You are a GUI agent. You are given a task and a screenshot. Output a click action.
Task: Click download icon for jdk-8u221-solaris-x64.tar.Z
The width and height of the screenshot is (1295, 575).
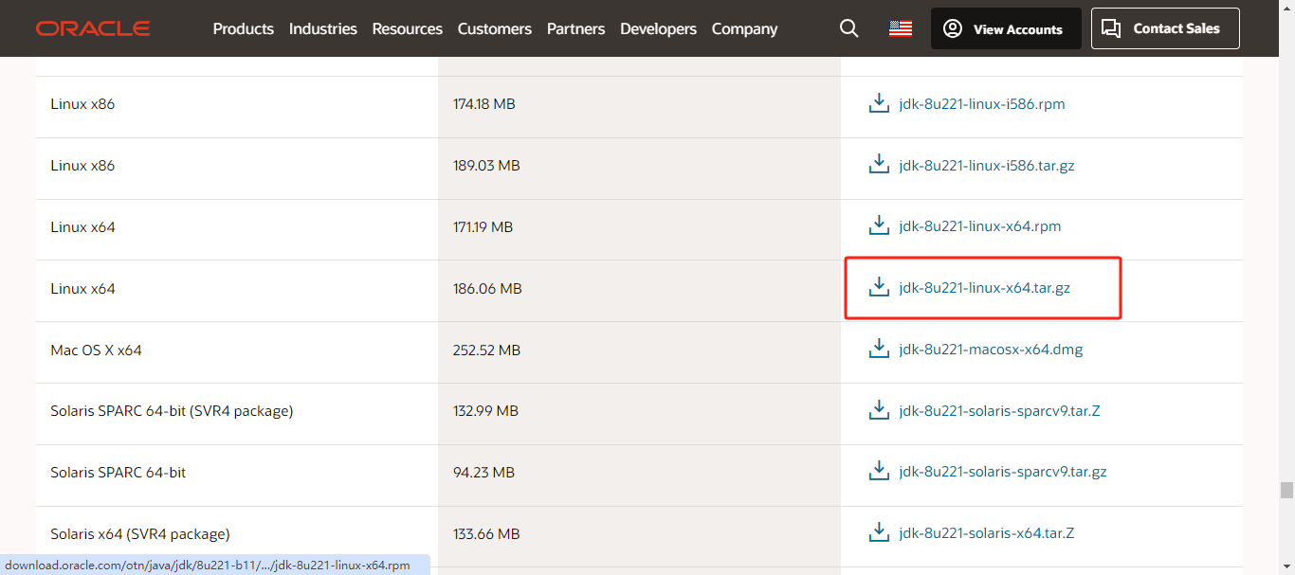pos(879,533)
